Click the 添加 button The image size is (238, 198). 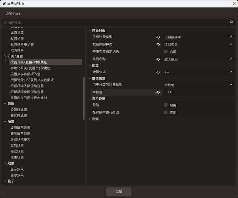tap(119, 192)
